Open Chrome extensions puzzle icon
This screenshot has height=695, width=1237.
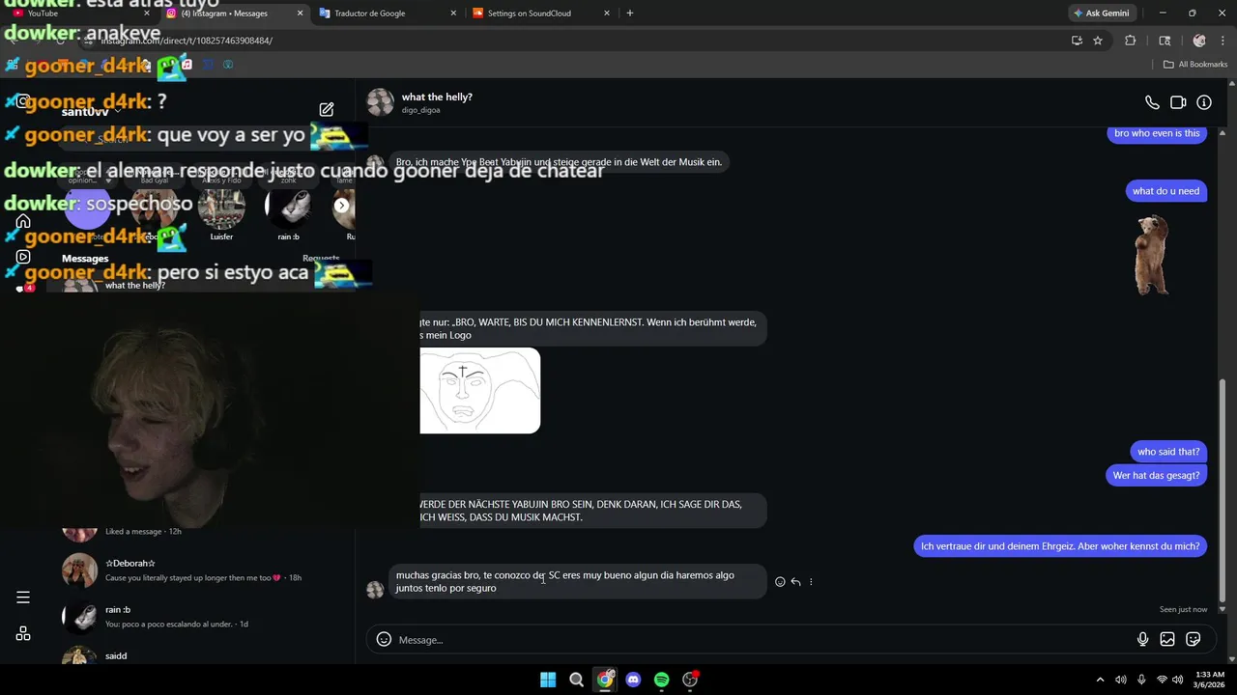(1131, 41)
